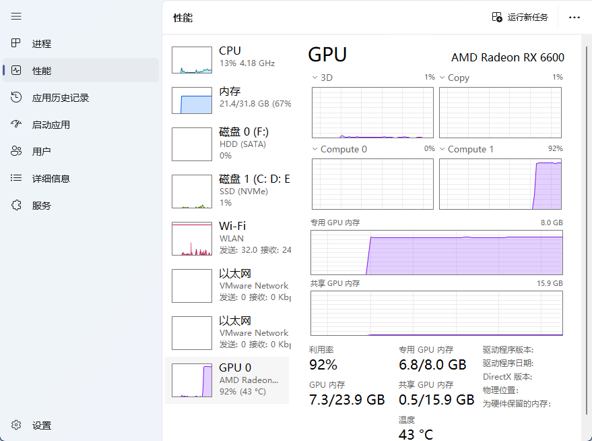
Task: Open the three-dots more options menu
Action: tap(574, 18)
